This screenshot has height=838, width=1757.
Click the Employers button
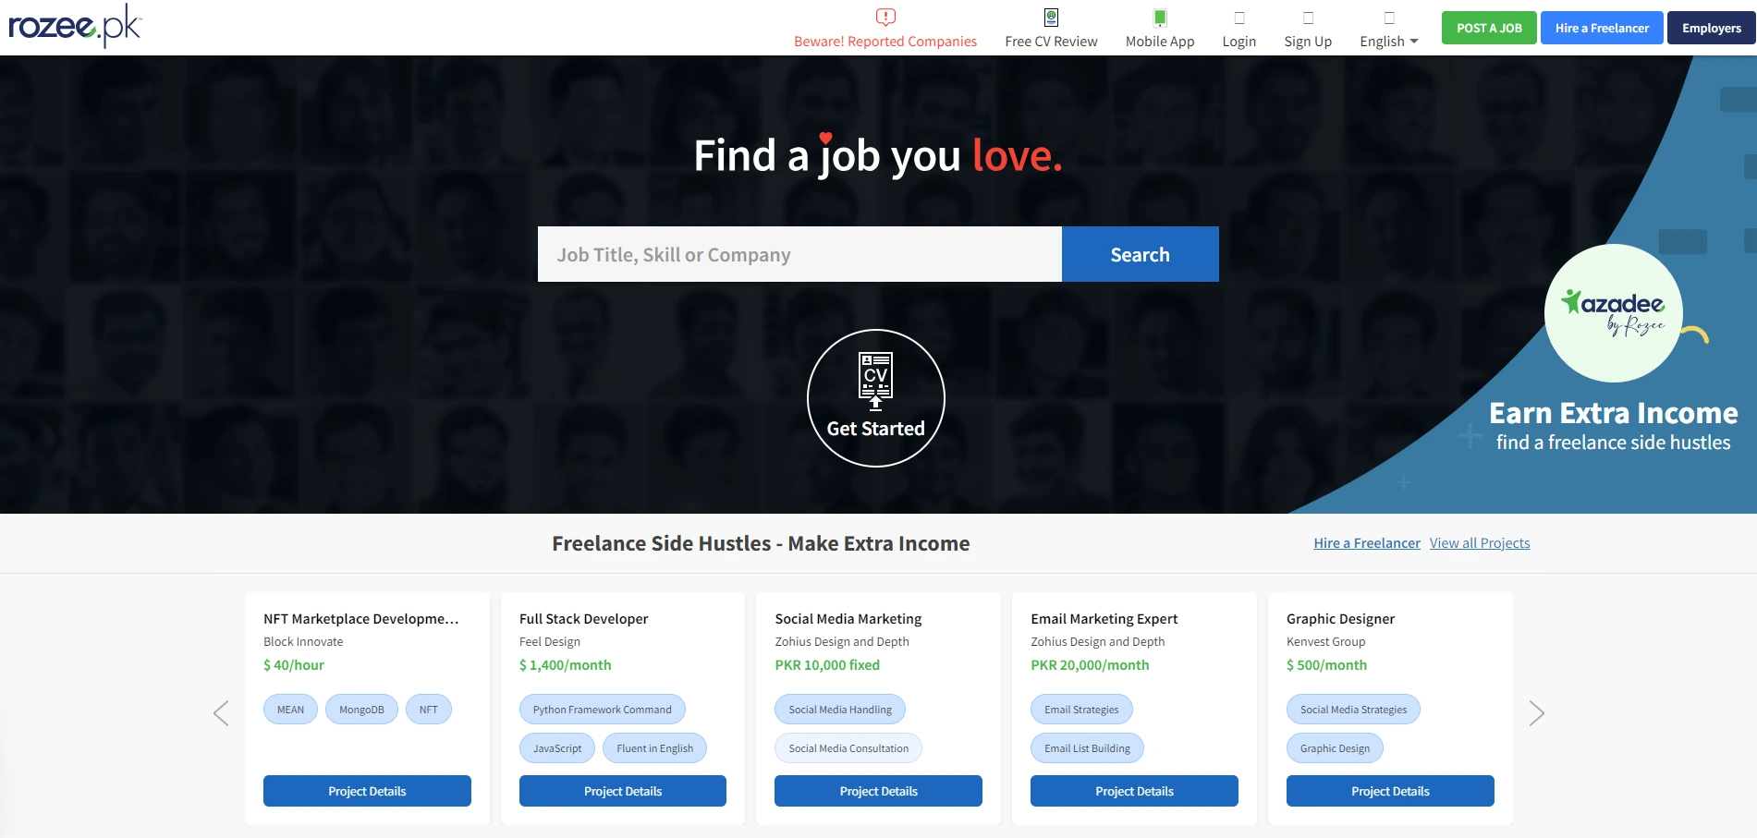(1712, 28)
